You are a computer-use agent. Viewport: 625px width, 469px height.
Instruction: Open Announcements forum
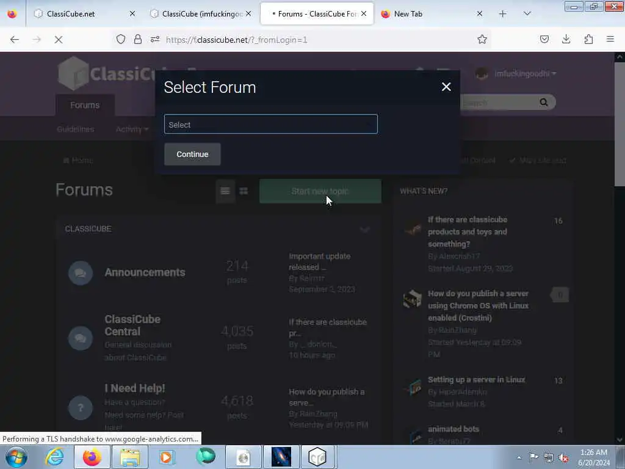point(145,272)
